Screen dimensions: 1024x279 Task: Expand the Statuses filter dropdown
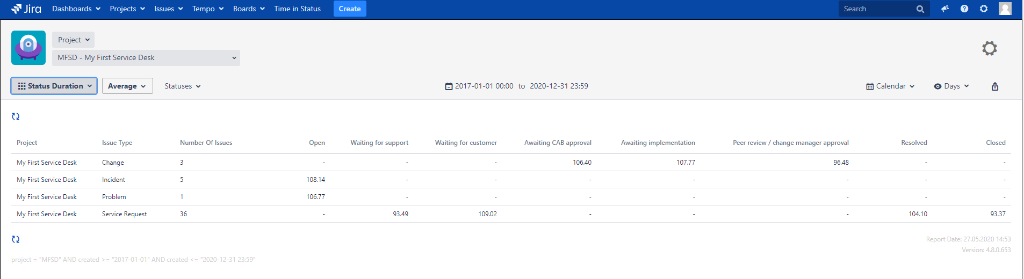183,86
